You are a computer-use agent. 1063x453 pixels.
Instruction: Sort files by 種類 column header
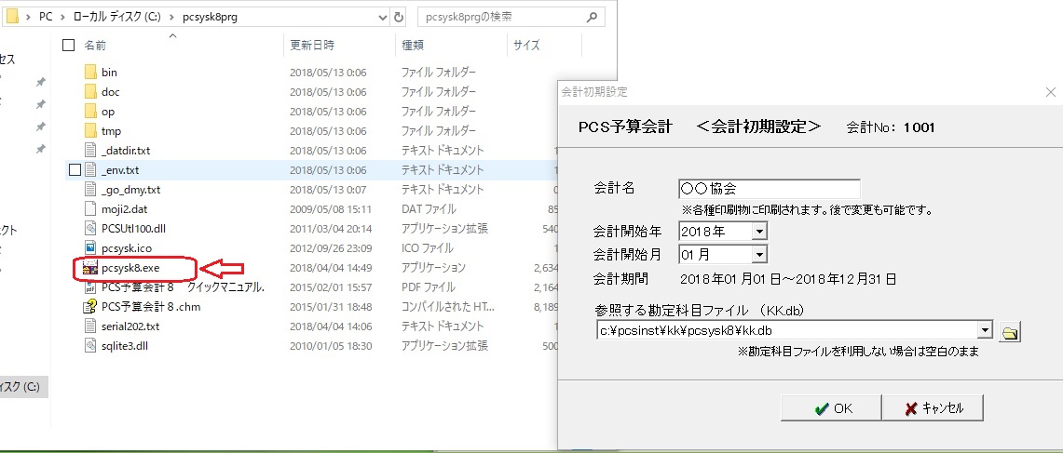[x=413, y=45]
